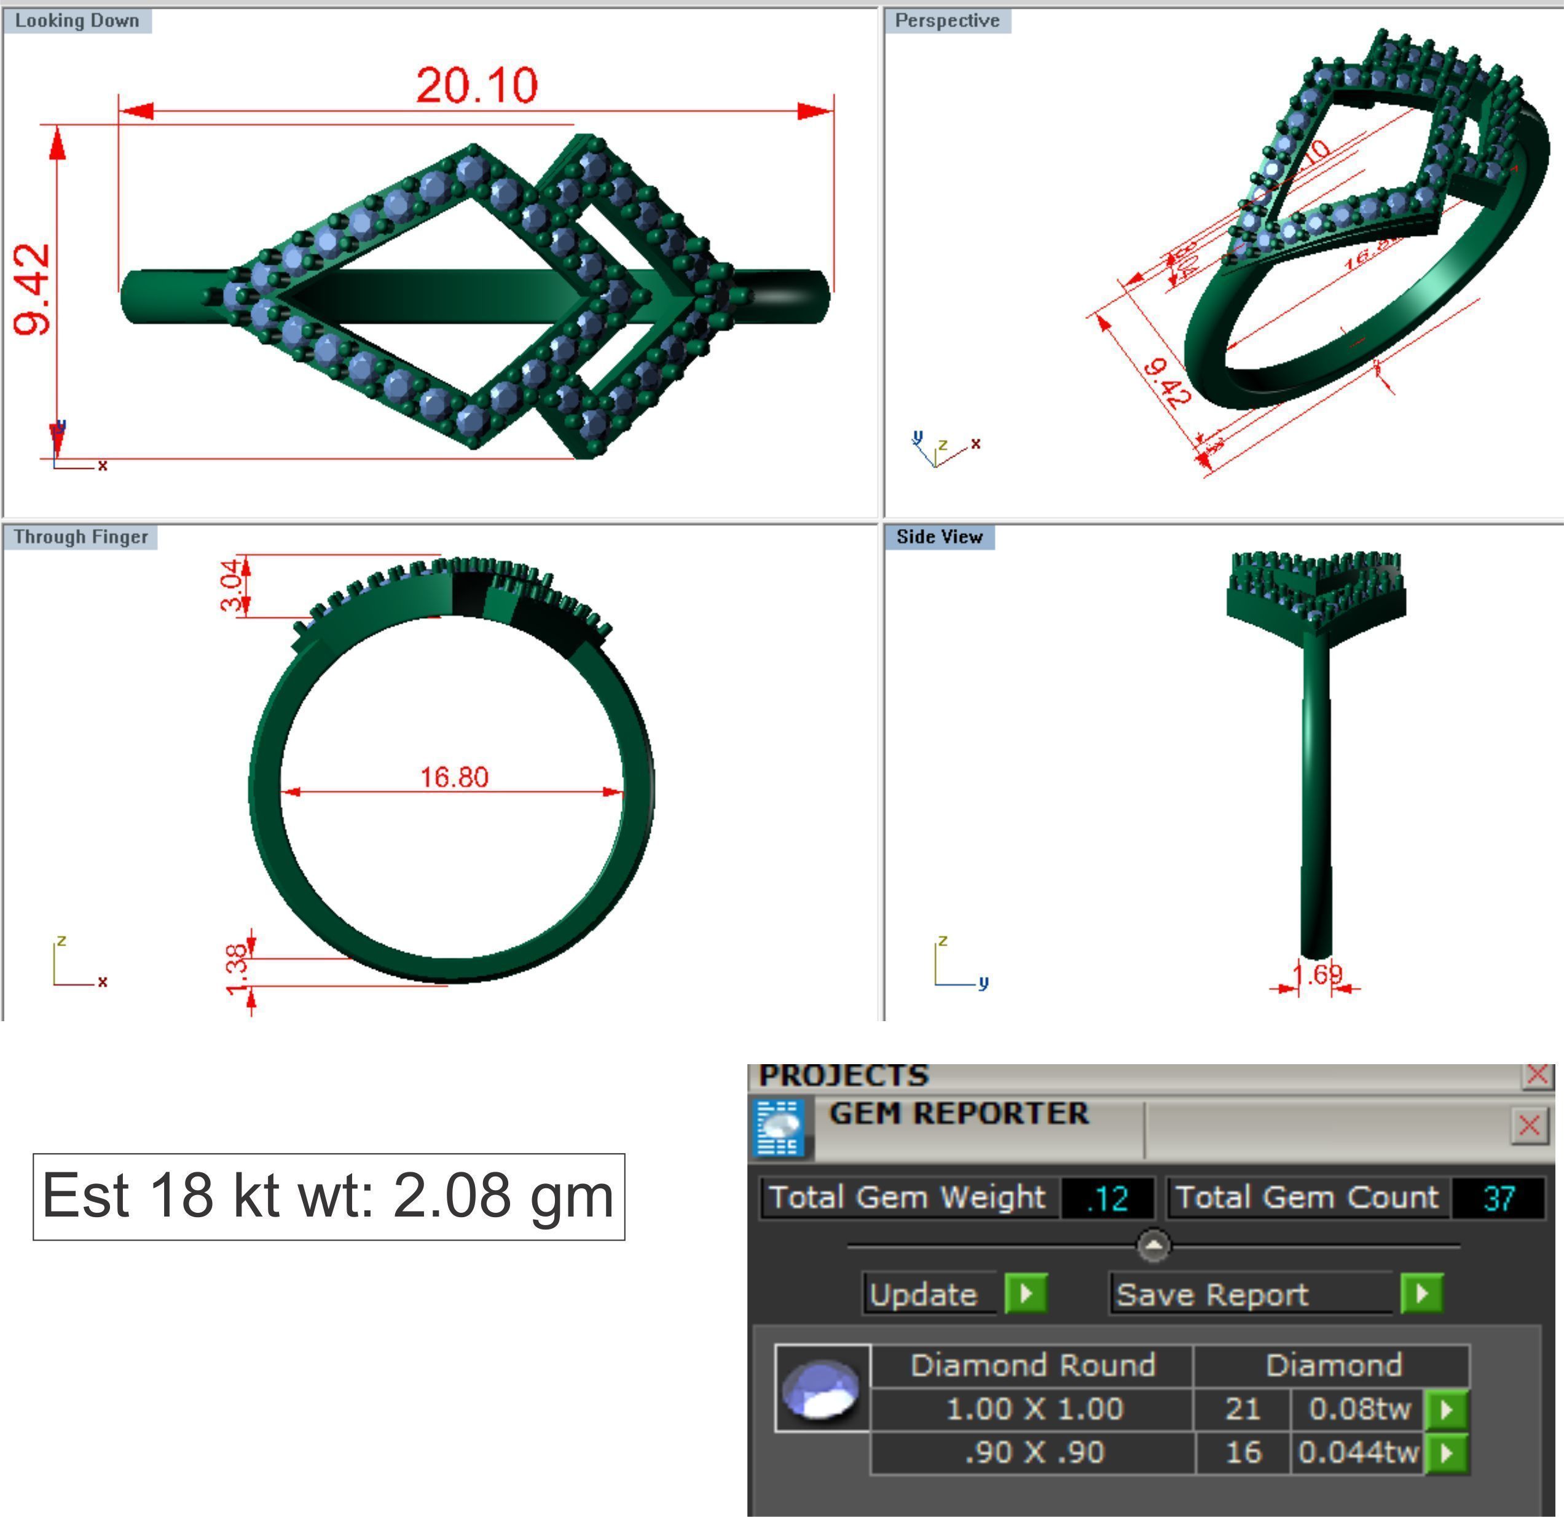The height and width of the screenshot is (1517, 1564).
Task: Click the 0.044tw weight cell
Action: (x=1359, y=1452)
